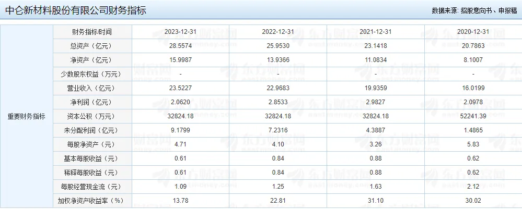Select 2023 资本公积 value 32824.18
The height and width of the screenshot is (209, 522).
tap(180, 116)
